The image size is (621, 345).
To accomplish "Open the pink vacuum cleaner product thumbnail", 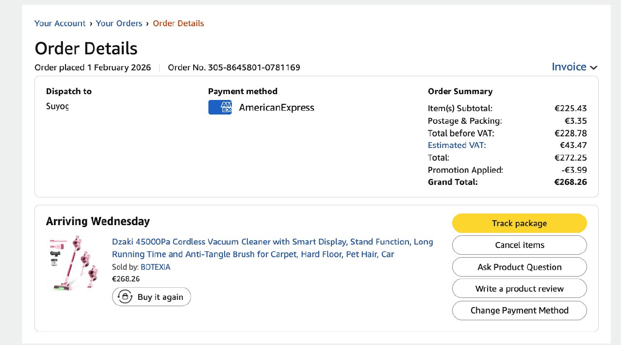I will pyautogui.click(x=73, y=263).
